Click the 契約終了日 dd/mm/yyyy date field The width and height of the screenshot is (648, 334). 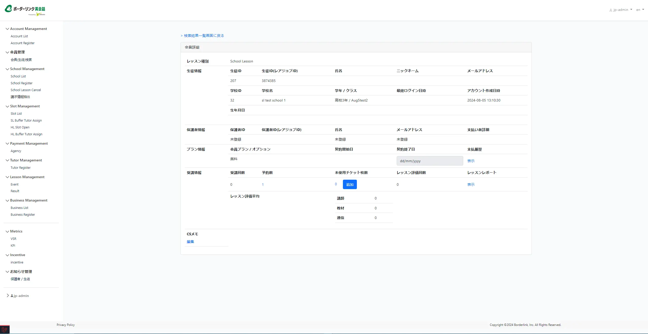[429, 161]
